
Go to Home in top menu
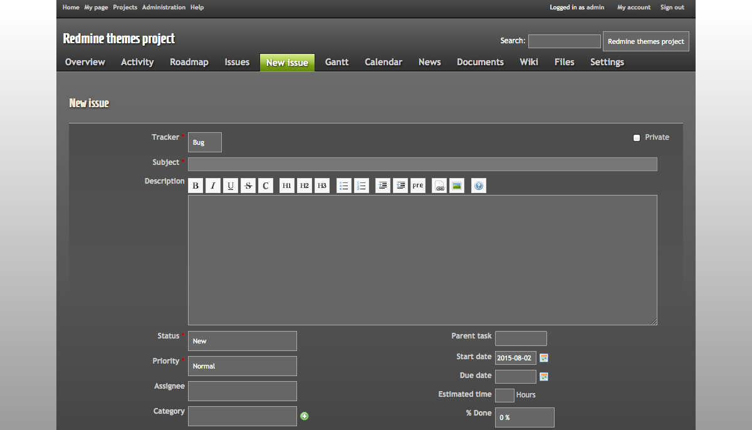(71, 8)
